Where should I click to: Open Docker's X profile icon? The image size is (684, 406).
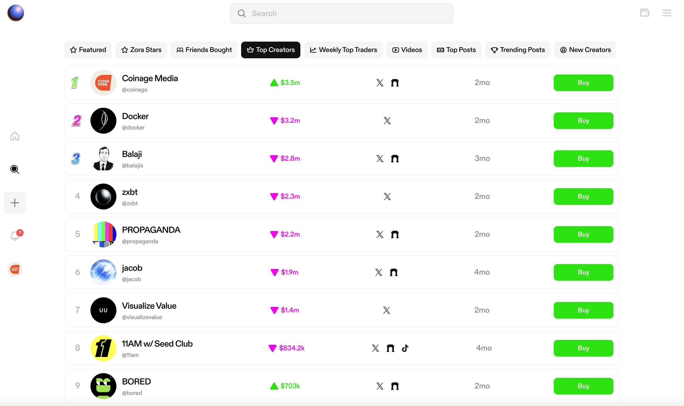(387, 121)
